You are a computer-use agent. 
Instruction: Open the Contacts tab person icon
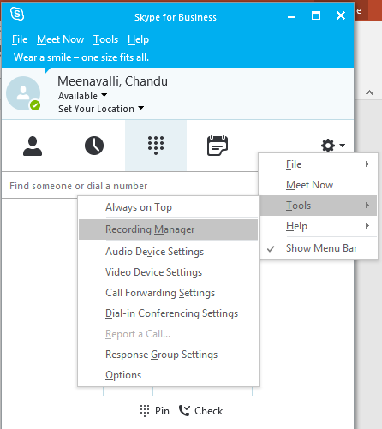coord(33,146)
